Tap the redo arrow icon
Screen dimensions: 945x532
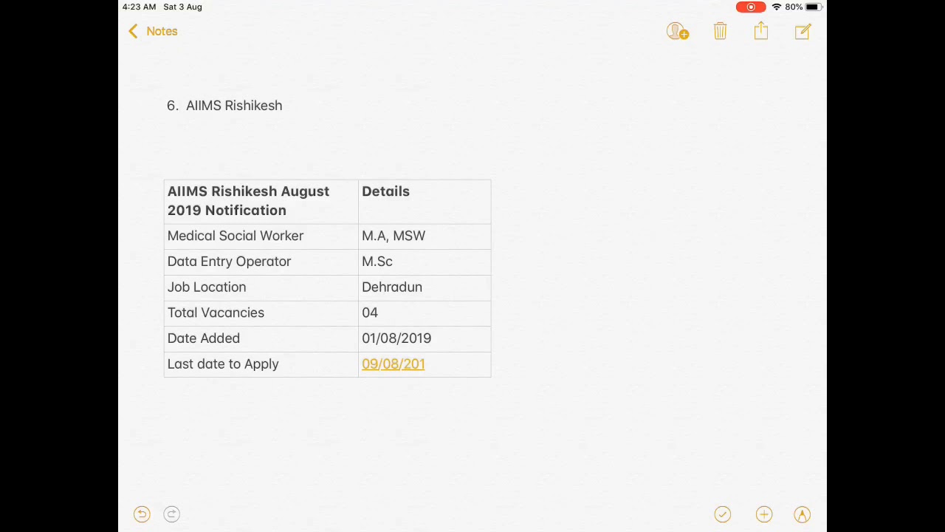tap(171, 514)
